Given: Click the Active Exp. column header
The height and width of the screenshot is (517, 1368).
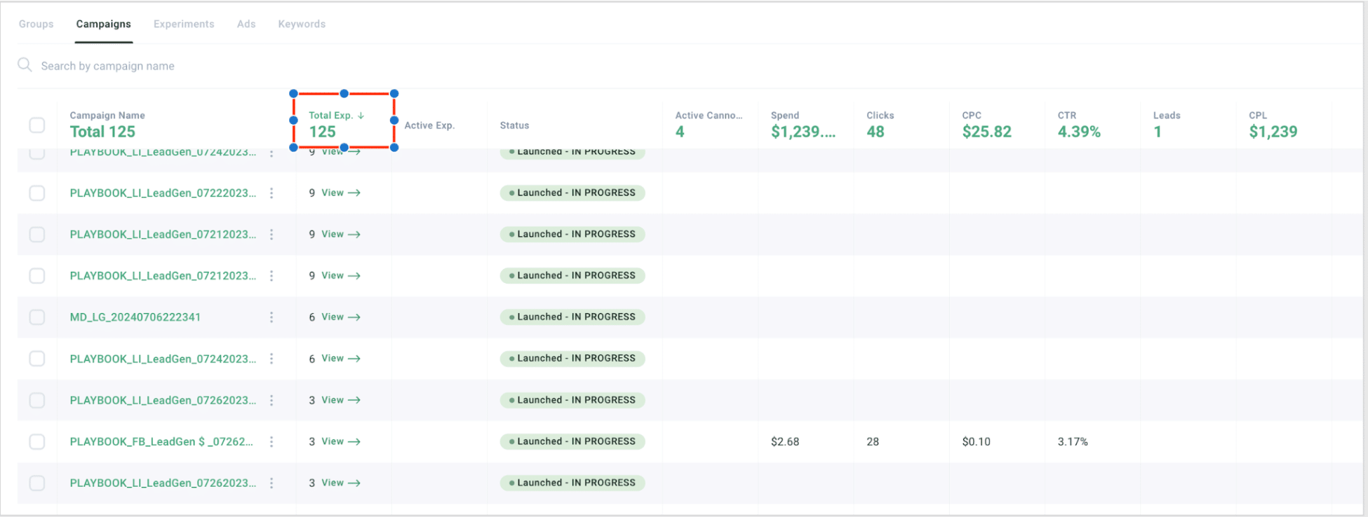Looking at the screenshot, I should coord(429,125).
